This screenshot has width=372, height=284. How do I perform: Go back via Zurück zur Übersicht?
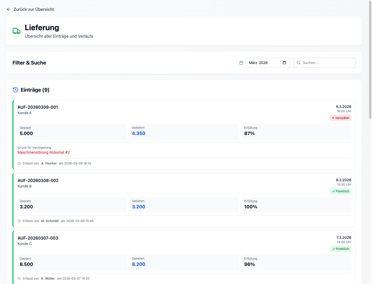(x=34, y=9)
